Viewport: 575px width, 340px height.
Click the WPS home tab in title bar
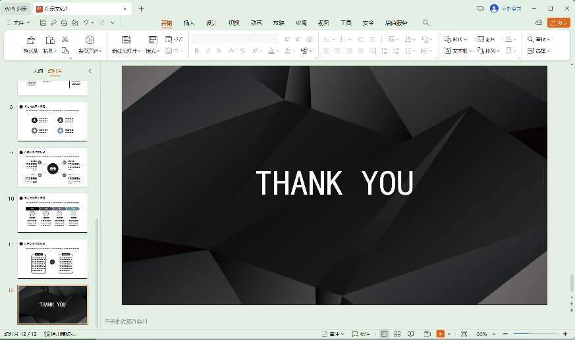(x=16, y=9)
